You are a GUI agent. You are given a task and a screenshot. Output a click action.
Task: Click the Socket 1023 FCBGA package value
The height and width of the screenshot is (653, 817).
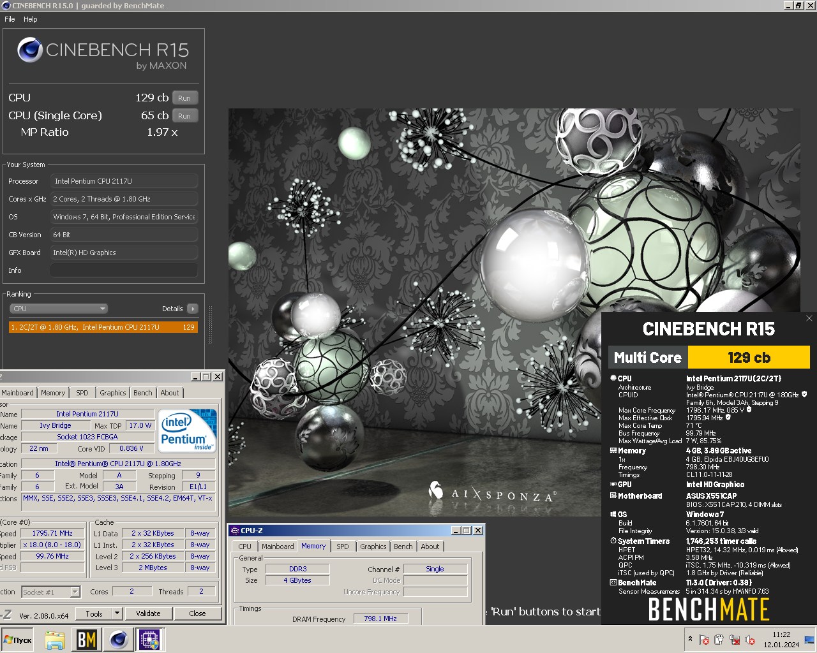[x=87, y=437]
